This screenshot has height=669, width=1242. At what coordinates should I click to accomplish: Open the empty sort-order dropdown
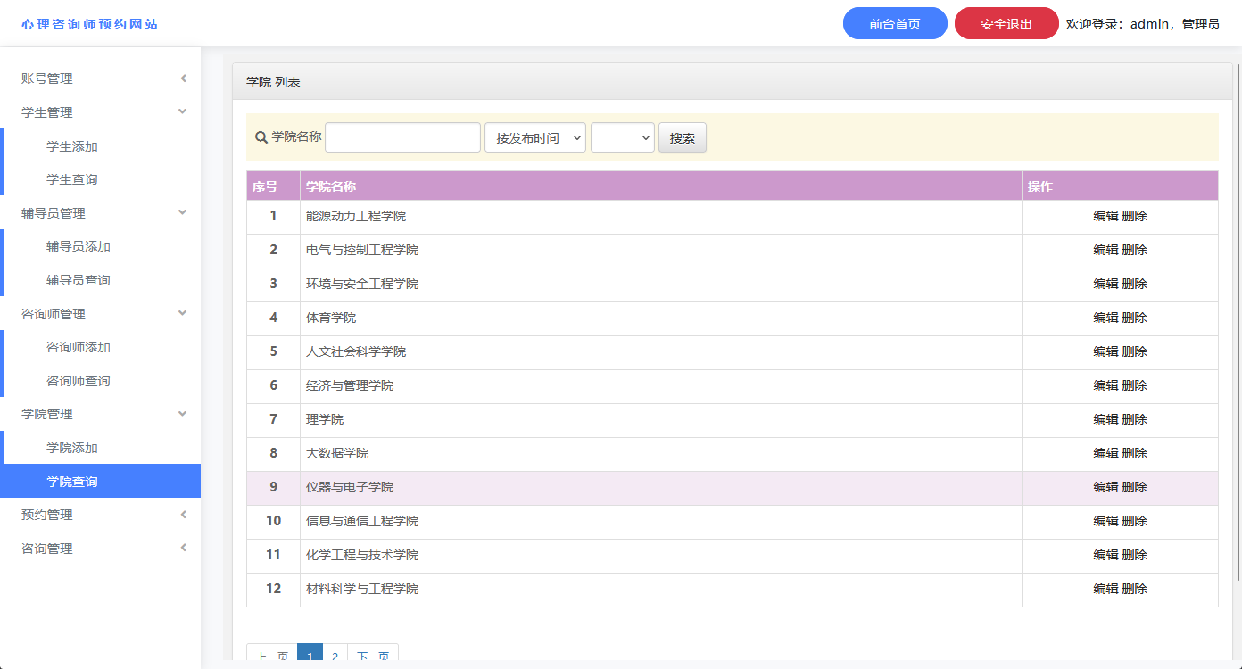[x=623, y=137]
